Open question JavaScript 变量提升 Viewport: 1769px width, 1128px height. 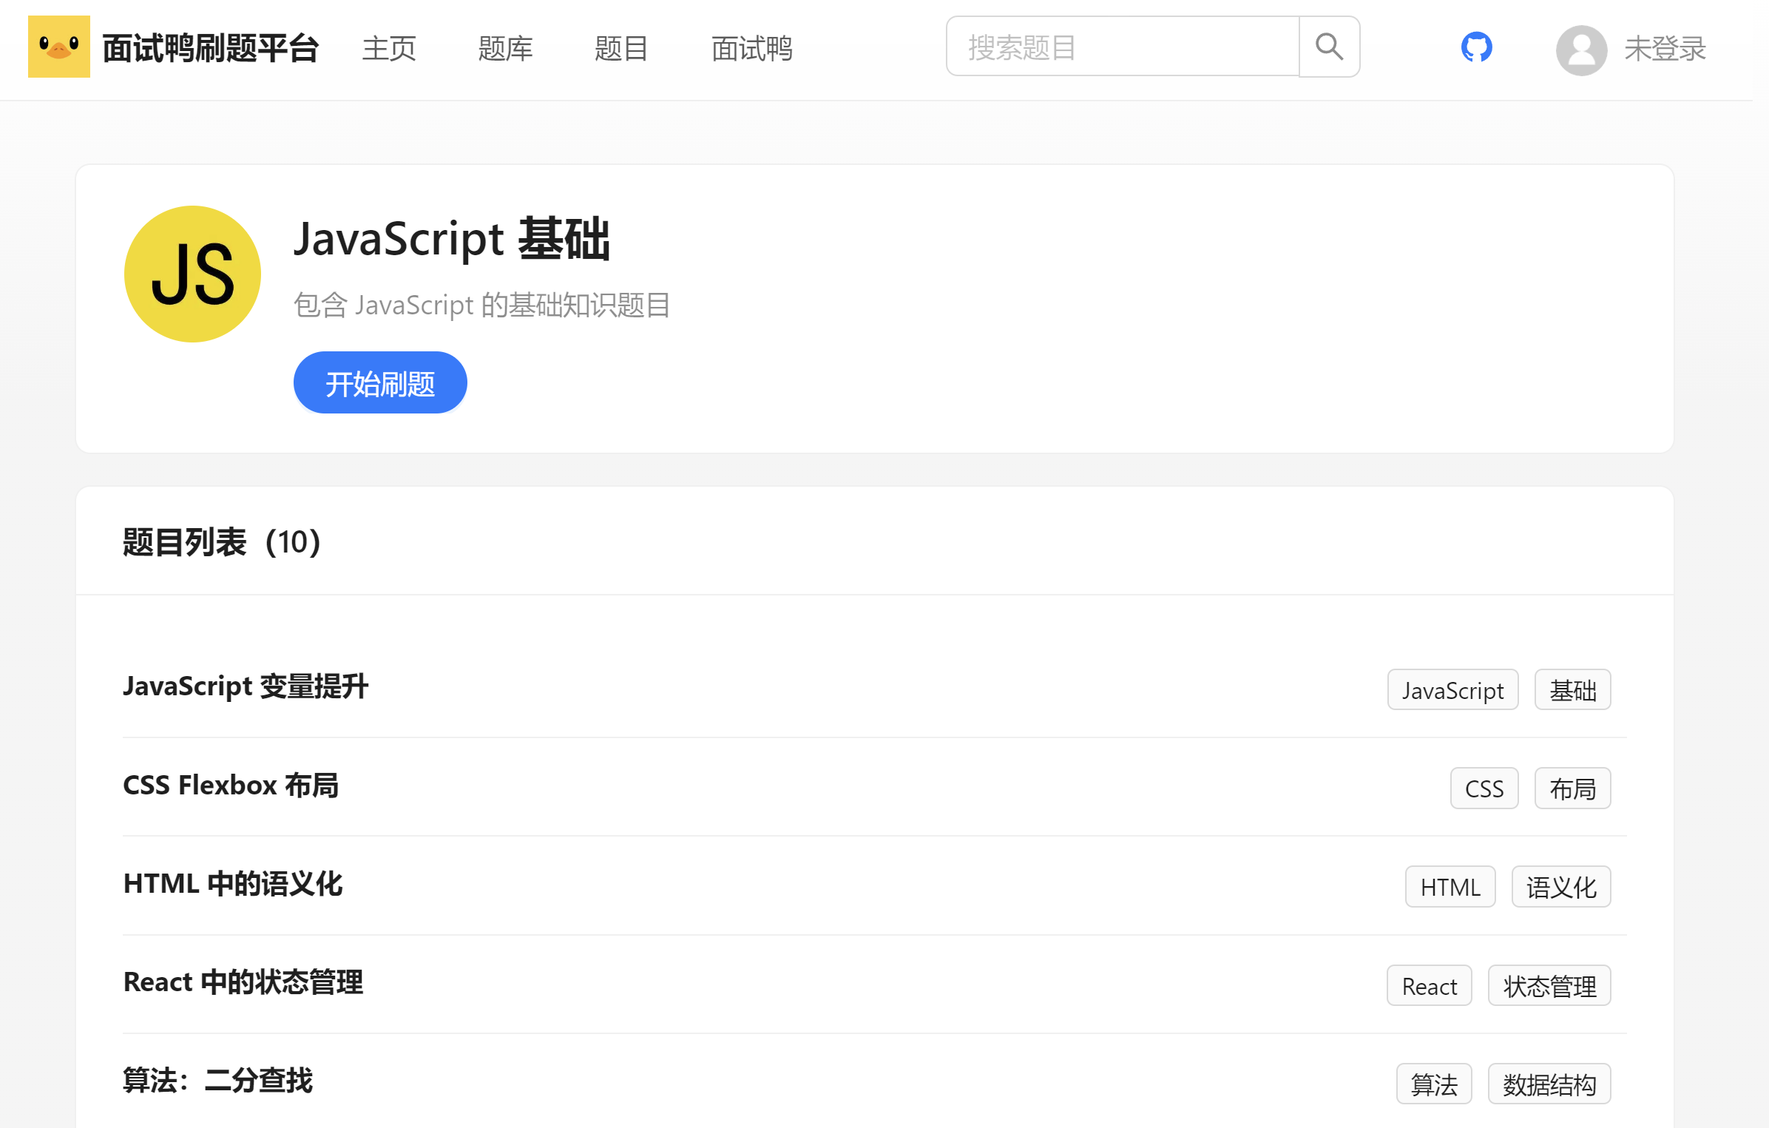[246, 686]
